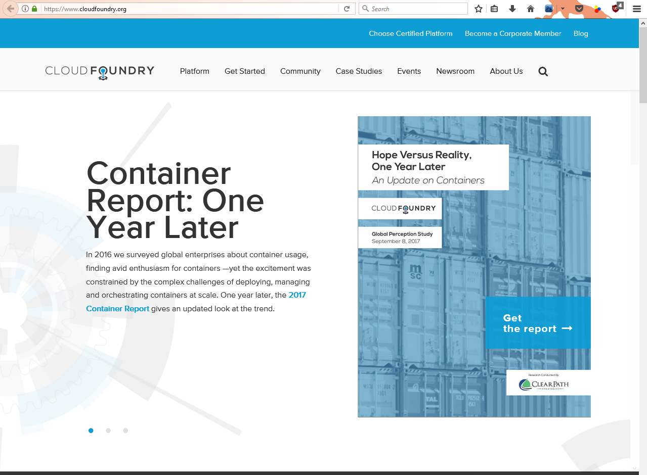Image resolution: width=647 pixels, height=475 pixels.
Task: Select the third carousel slide dot
Action: coord(125,431)
